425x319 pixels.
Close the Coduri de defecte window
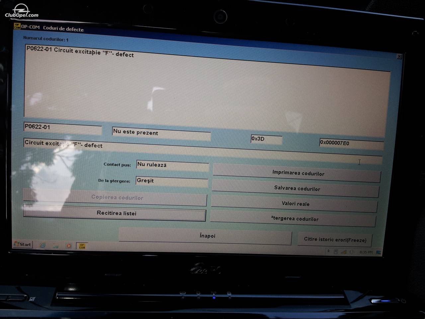(399, 56)
